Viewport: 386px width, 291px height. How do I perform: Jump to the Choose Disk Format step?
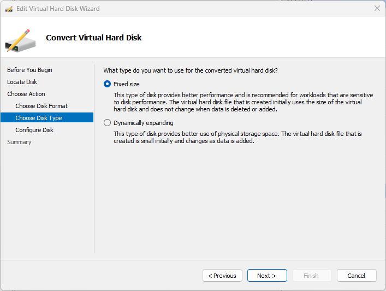41,106
